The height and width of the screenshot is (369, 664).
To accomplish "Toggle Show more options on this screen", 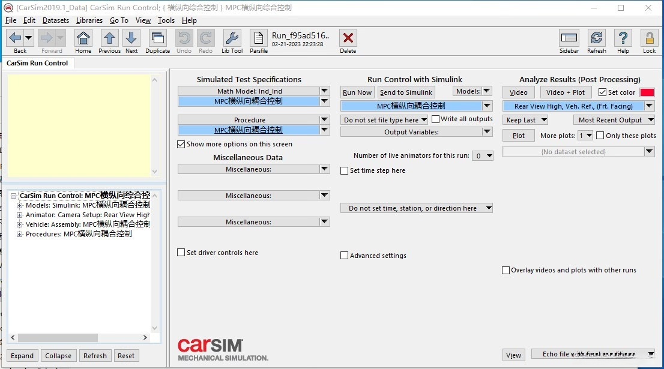I will click(x=181, y=144).
